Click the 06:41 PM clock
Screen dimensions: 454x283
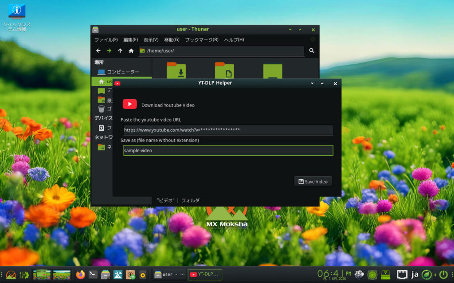tap(334, 274)
